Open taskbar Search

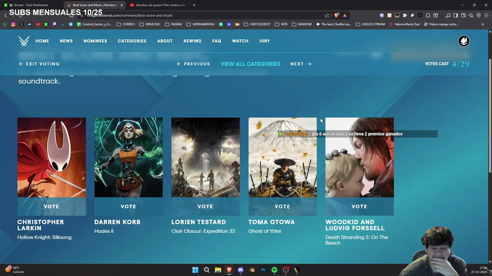tap(206, 270)
